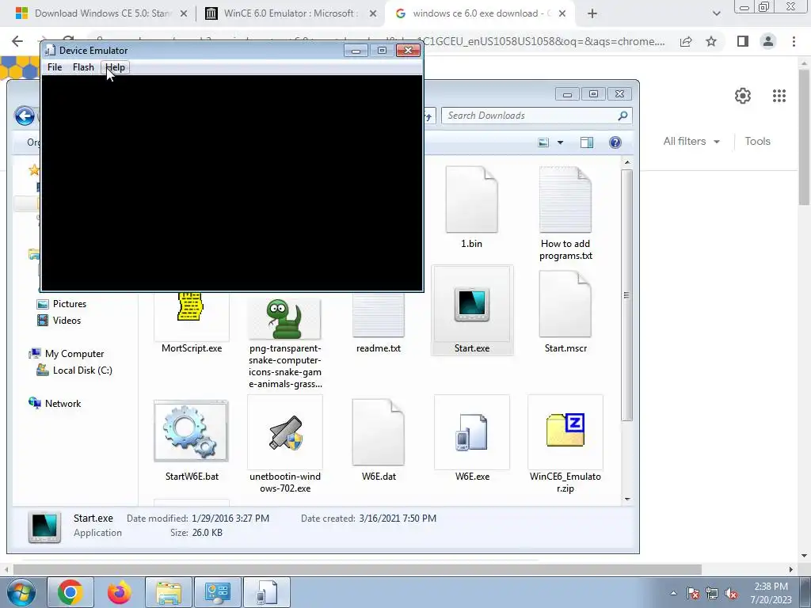Open the Chrome profile avatar
This screenshot has width=811, height=608.
[x=768, y=41]
